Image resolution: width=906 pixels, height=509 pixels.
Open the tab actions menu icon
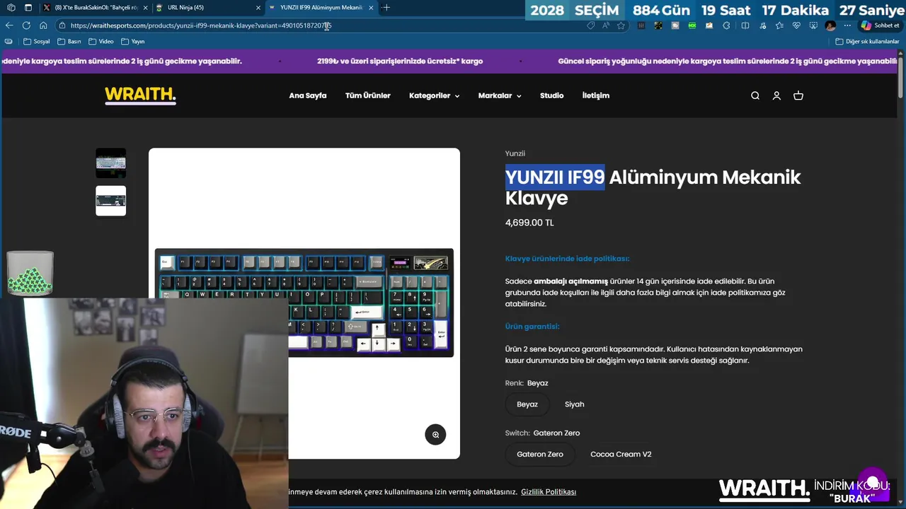point(28,8)
